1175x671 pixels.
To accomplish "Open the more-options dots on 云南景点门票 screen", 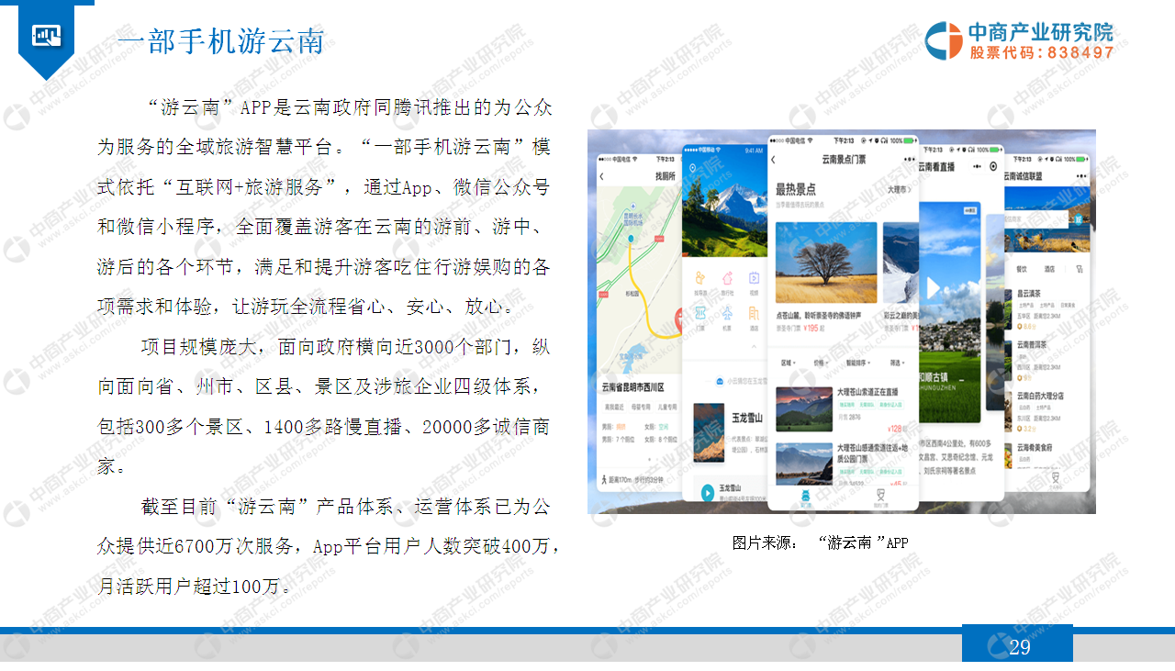I will 910,160.
